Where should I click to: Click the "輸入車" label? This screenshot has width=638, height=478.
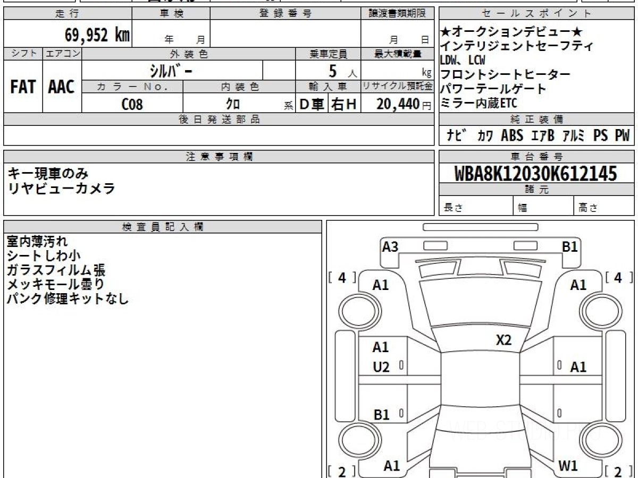coord(328,87)
